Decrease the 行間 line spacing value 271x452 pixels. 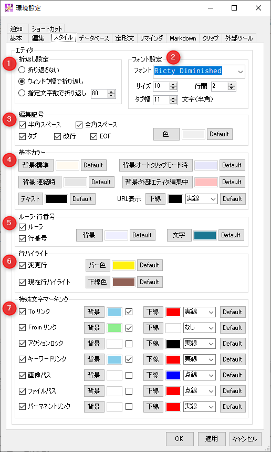tap(232, 88)
